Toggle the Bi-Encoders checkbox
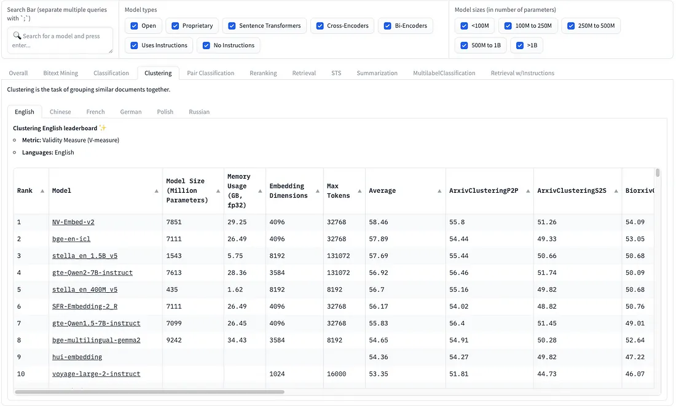Viewport: 676px width, 407px height. click(388, 26)
